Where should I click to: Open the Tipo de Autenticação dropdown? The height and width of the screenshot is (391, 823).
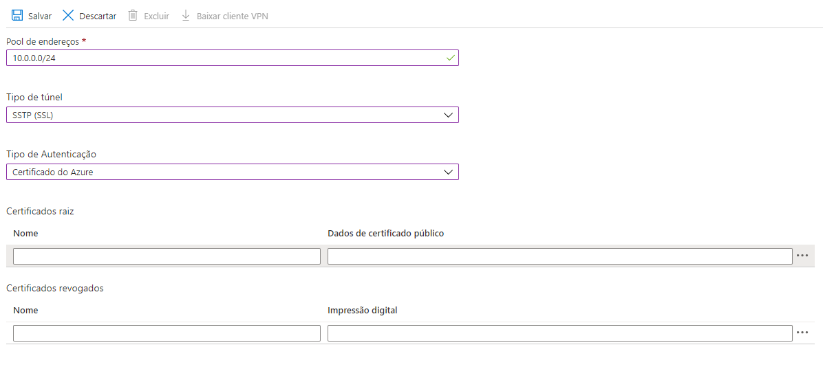click(x=233, y=172)
